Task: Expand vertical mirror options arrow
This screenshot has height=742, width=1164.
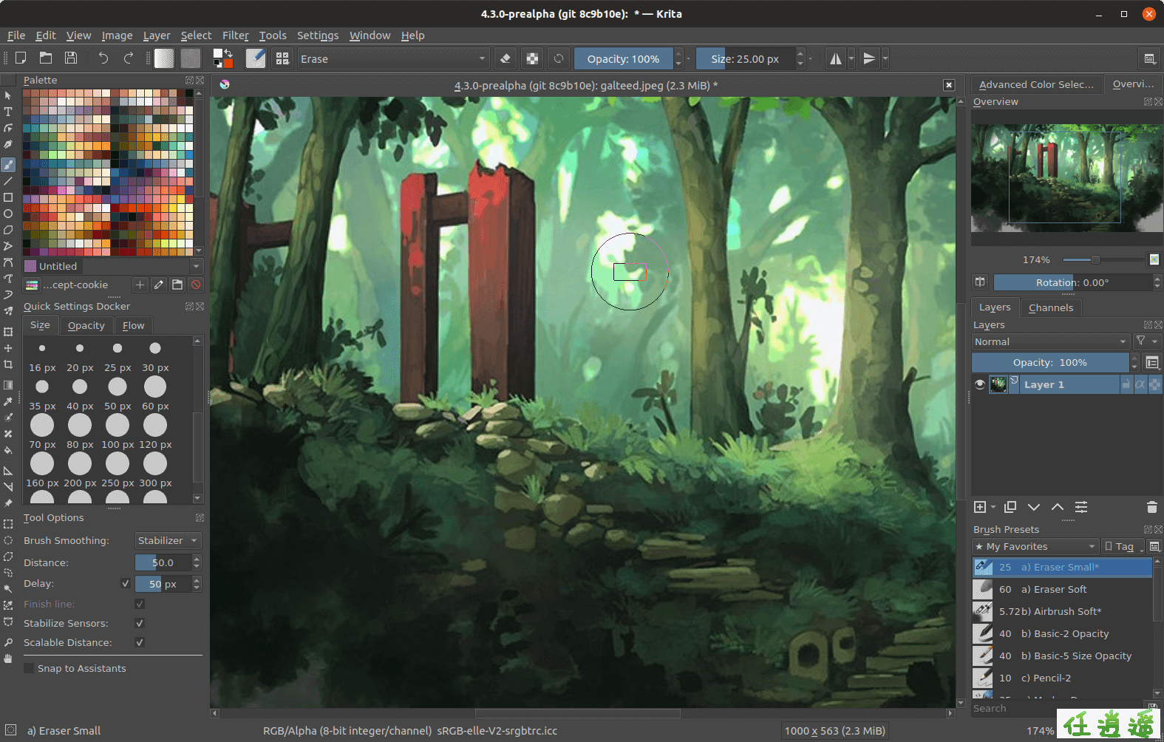Action: [885, 58]
